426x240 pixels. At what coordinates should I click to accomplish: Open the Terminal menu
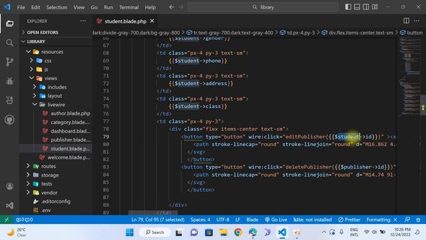pyautogui.click(x=128, y=7)
